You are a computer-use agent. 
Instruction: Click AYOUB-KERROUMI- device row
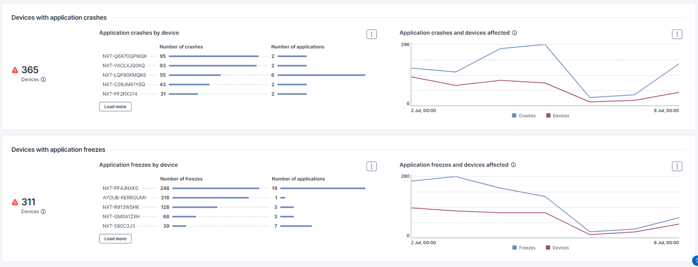(125, 198)
